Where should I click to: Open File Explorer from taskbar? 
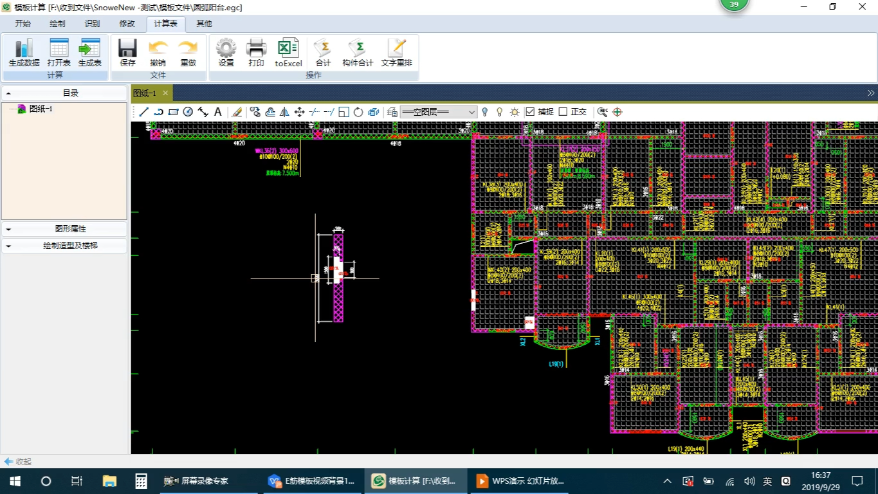point(109,481)
